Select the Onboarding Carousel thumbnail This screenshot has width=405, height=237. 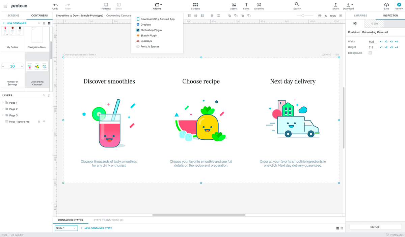pyautogui.click(x=37, y=66)
